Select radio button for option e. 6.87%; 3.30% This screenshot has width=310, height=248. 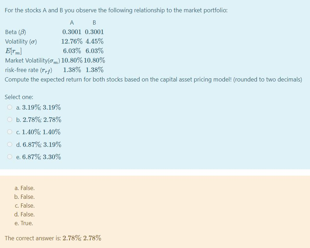9,157
